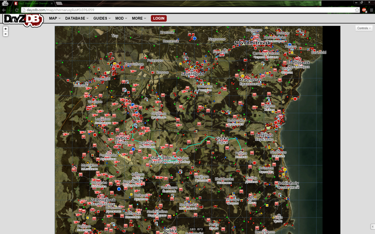Click the Dubrovka village label
This screenshot has height=234, width=375.
[x=236, y=120]
